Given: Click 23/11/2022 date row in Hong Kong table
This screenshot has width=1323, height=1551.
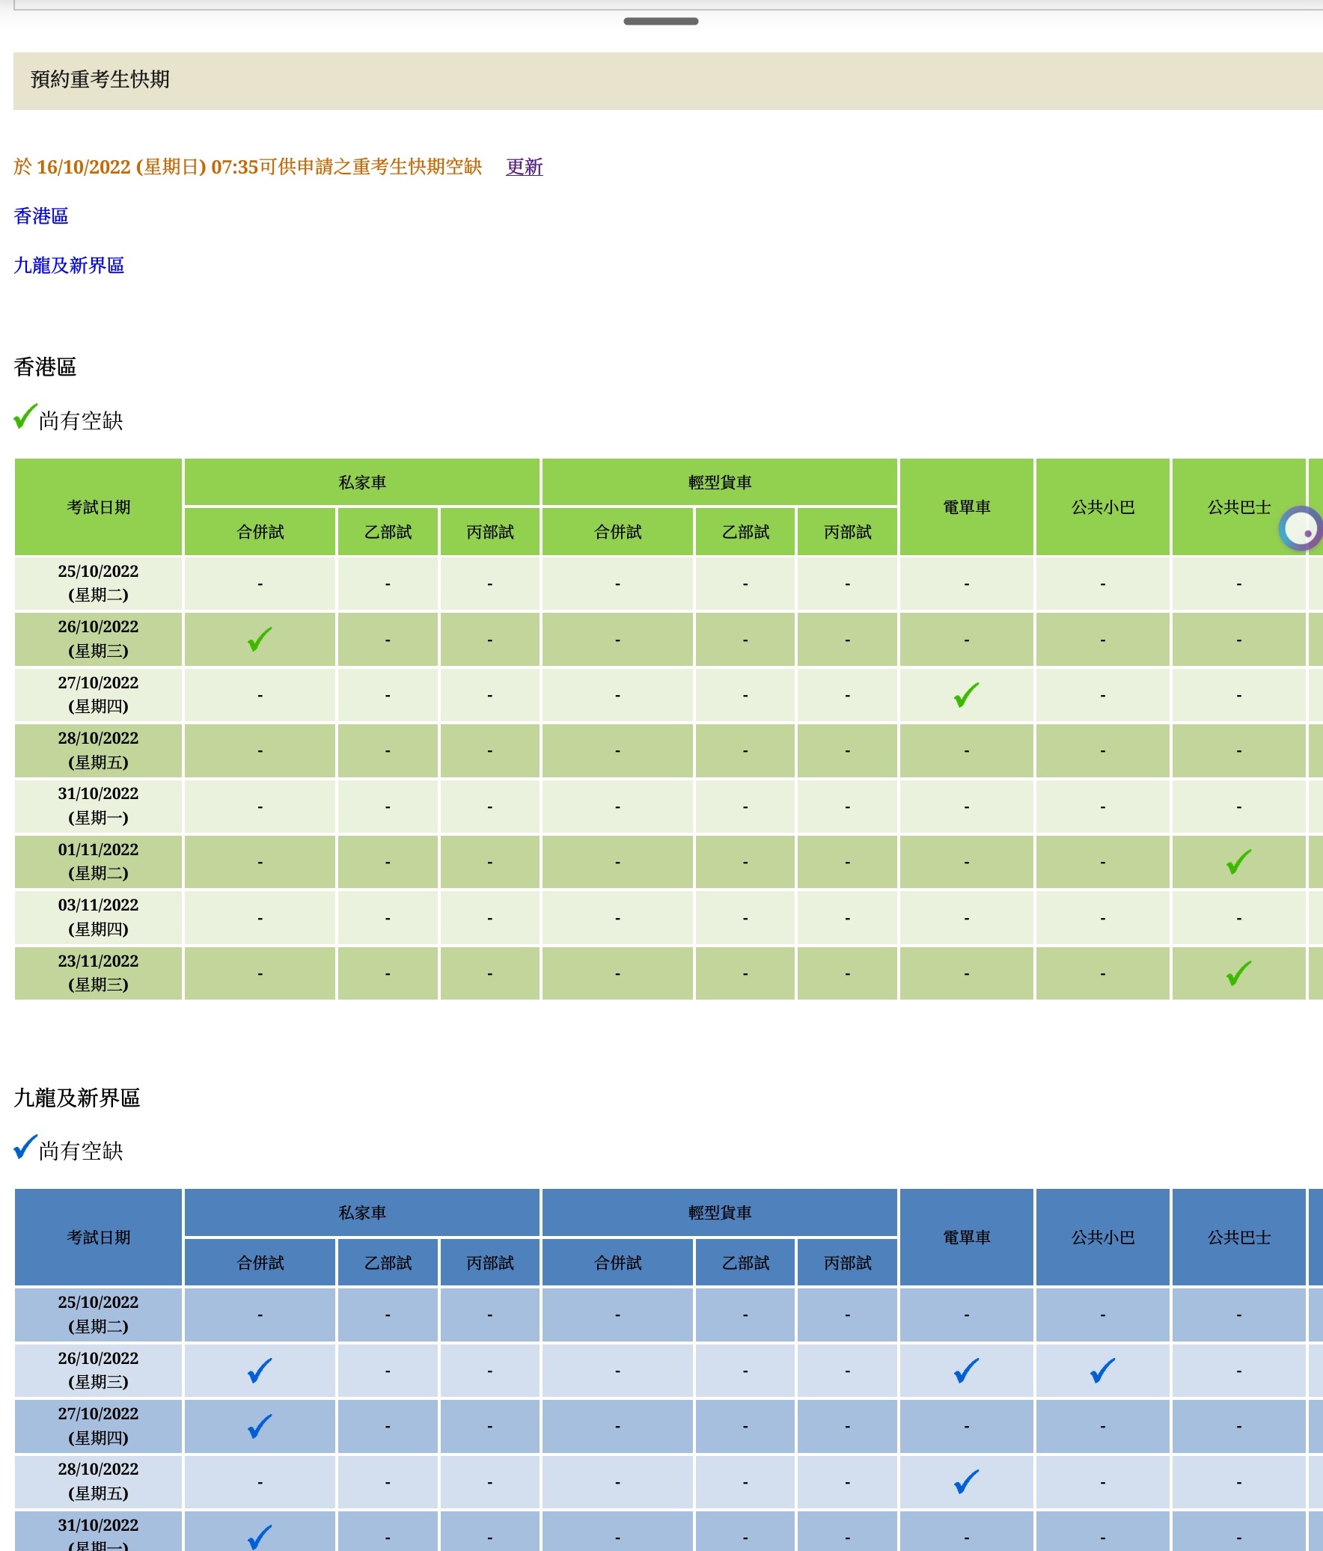Looking at the screenshot, I should click(98, 973).
